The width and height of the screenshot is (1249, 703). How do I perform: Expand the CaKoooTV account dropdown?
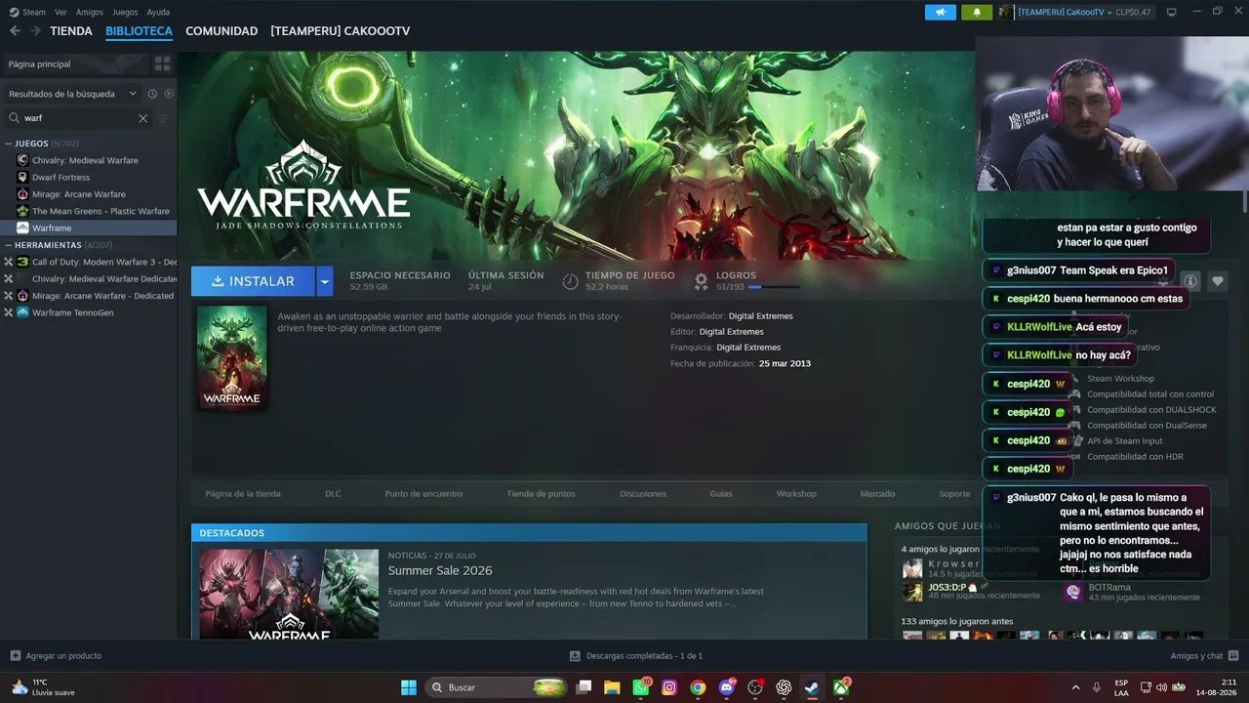[x=1109, y=13]
